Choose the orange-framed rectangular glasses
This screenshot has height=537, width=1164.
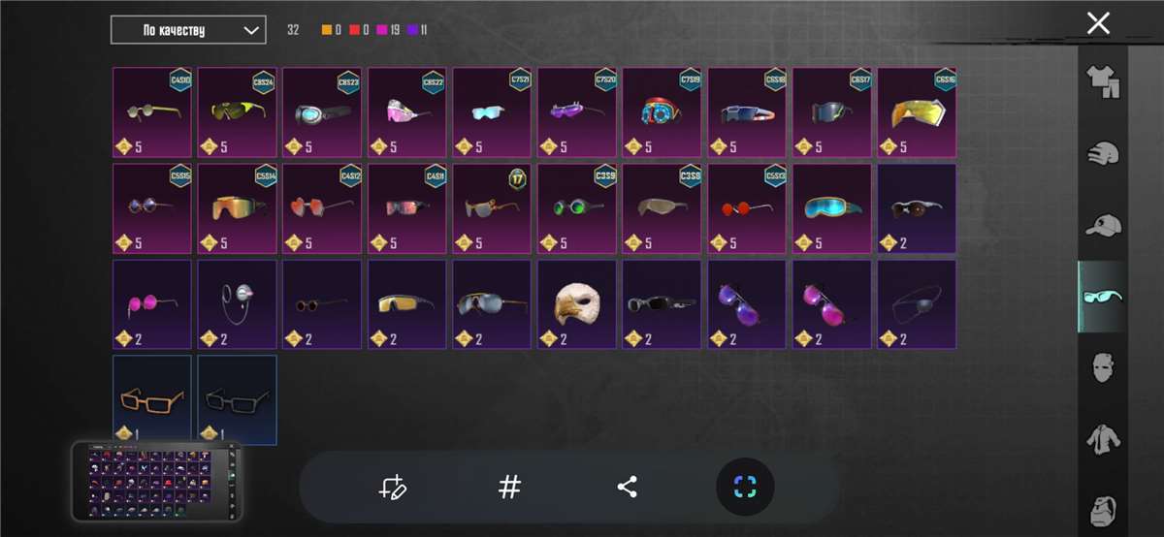[x=152, y=400]
